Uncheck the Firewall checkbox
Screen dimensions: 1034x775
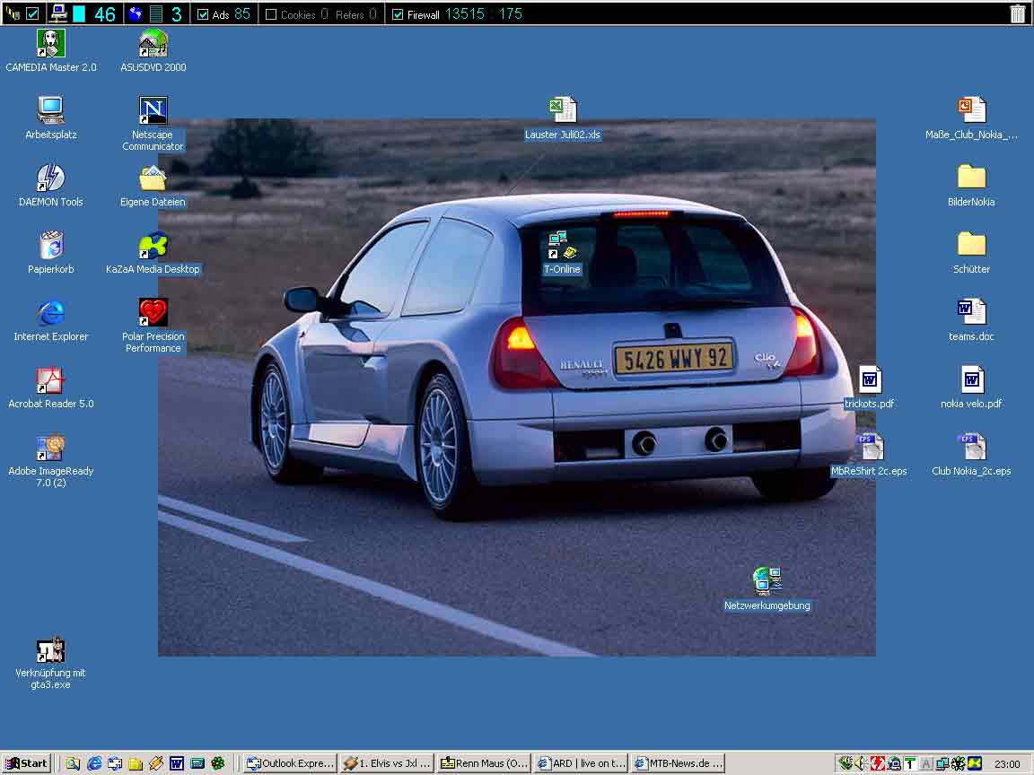pyautogui.click(x=398, y=14)
